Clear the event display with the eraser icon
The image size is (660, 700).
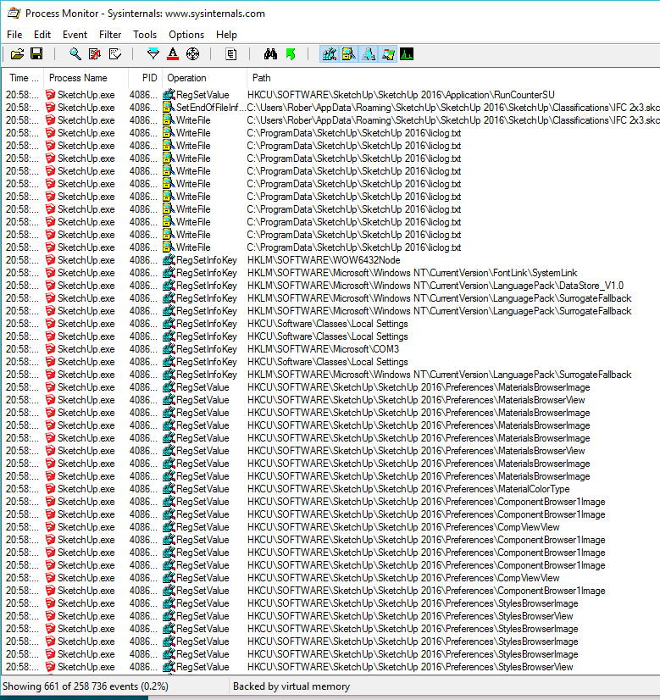click(x=114, y=54)
